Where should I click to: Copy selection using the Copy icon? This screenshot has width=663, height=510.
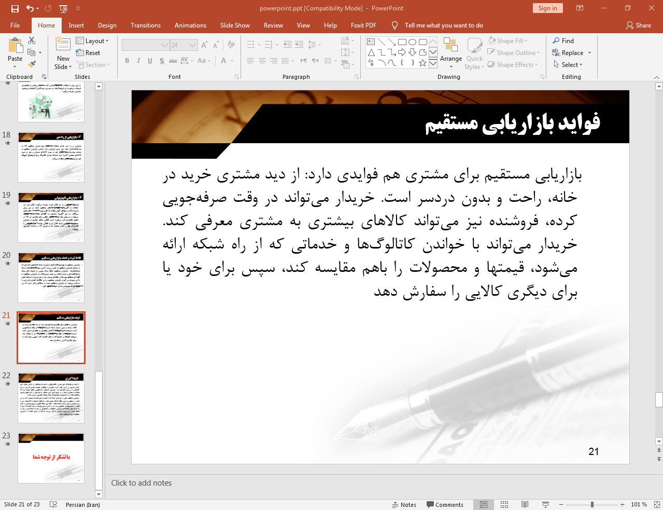click(x=32, y=52)
